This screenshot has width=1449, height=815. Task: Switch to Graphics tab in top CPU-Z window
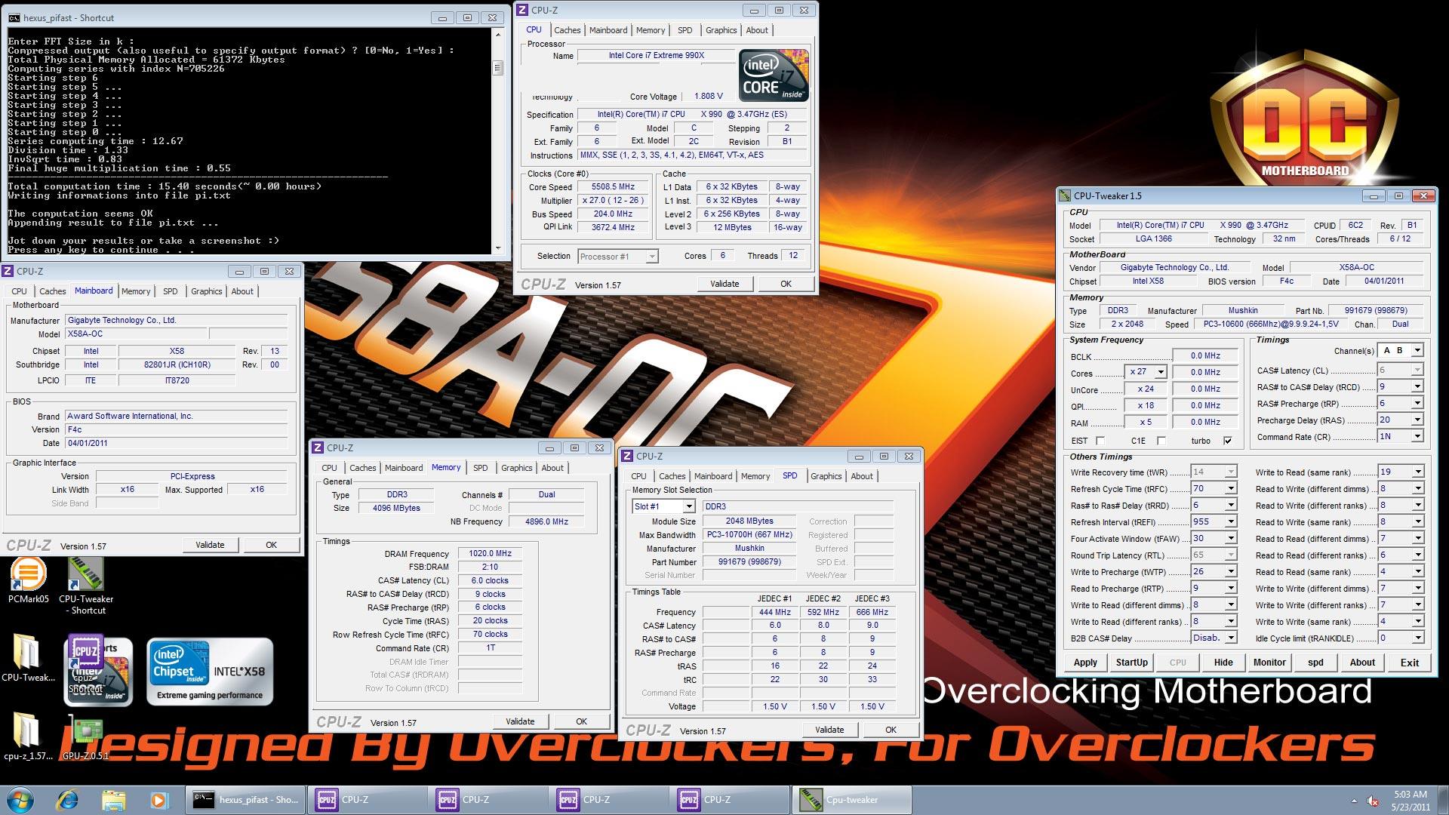[x=721, y=30]
